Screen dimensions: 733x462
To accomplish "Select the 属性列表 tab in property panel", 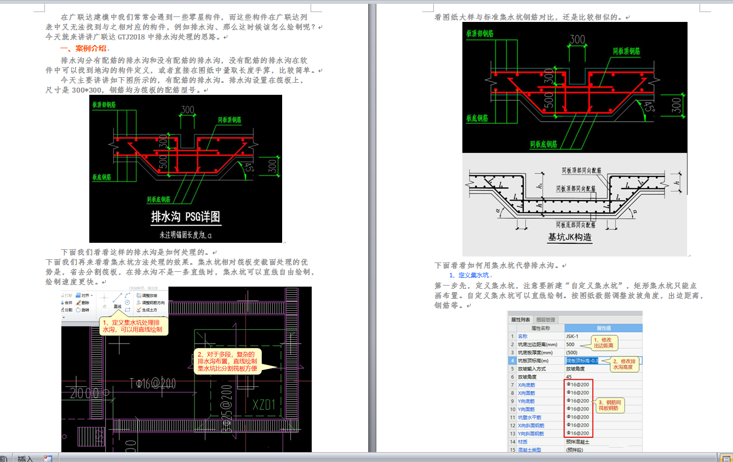I will point(520,320).
